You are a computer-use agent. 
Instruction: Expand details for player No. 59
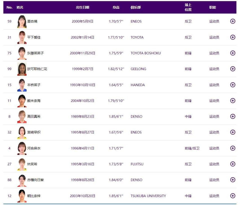(x=232, y=21)
